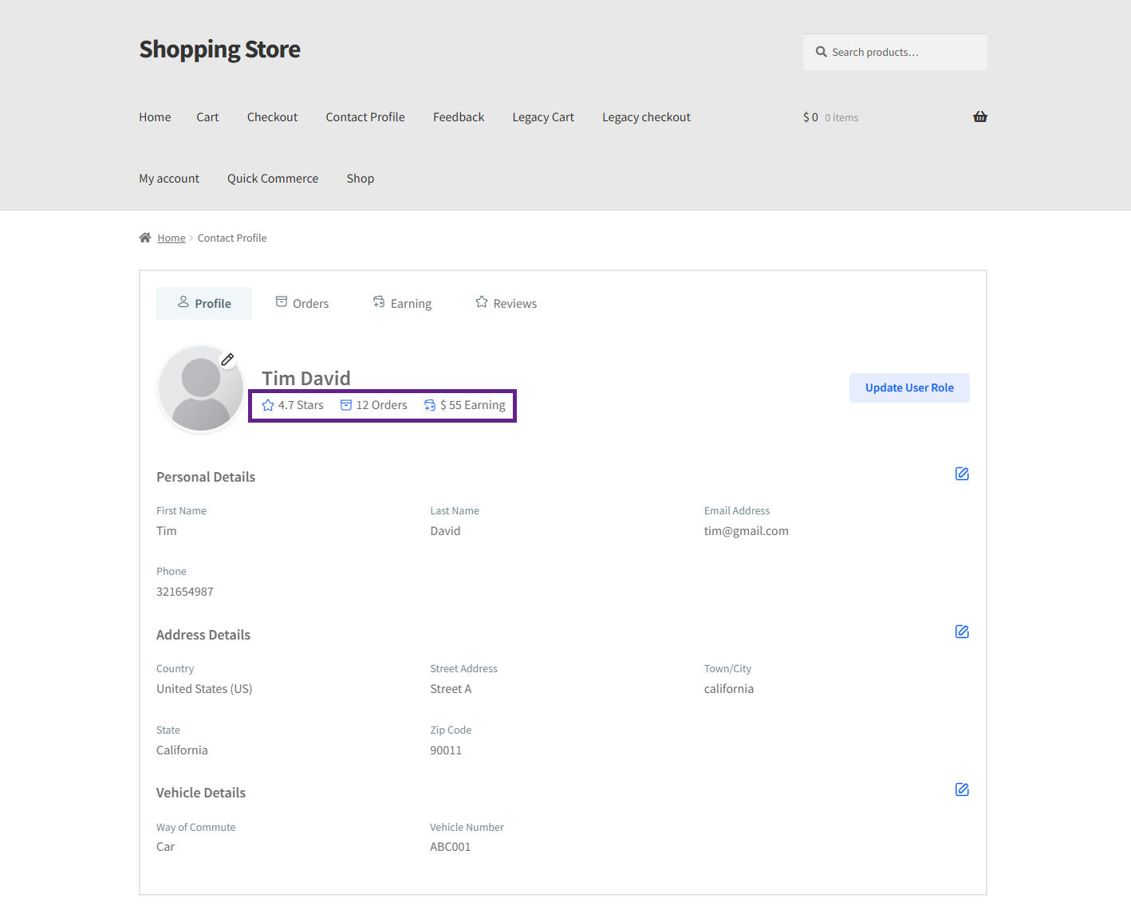Open the Feedback navigation link
Image resolution: width=1131 pixels, height=921 pixels.
[459, 117]
